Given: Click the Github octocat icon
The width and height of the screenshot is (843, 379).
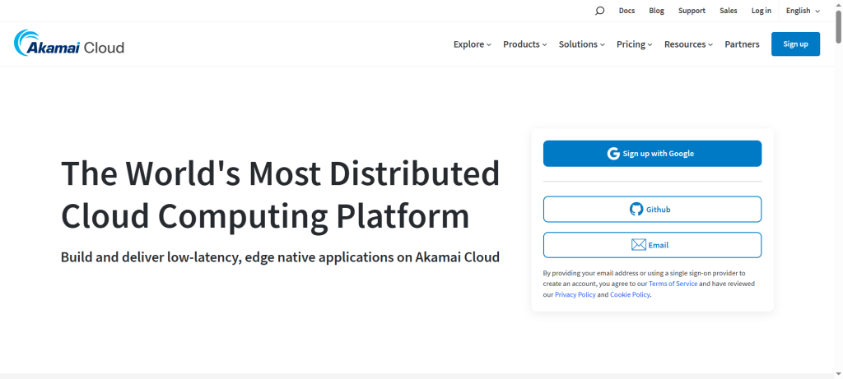Looking at the screenshot, I should click(x=636, y=210).
